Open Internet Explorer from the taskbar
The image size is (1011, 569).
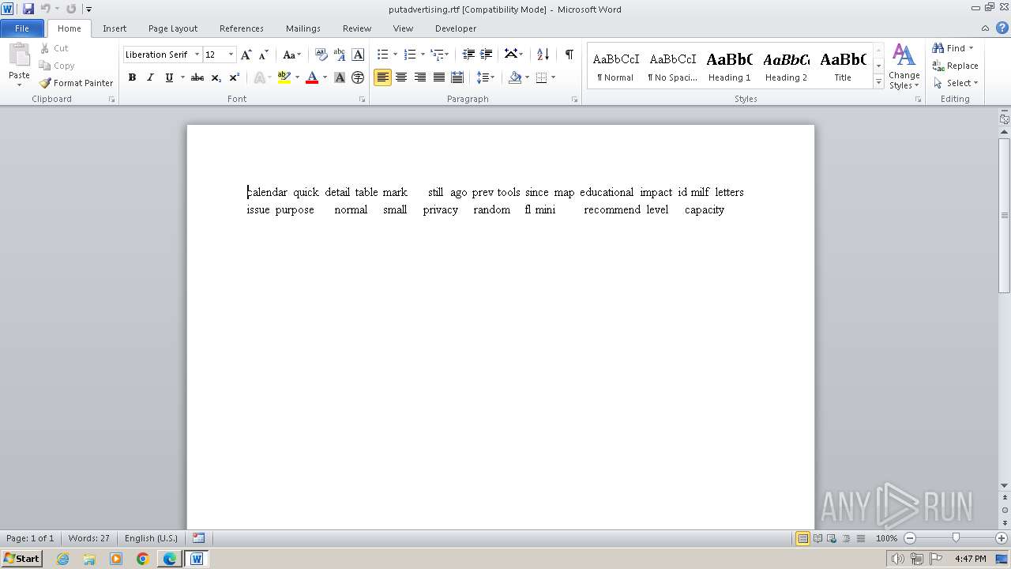pyautogui.click(x=62, y=559)
